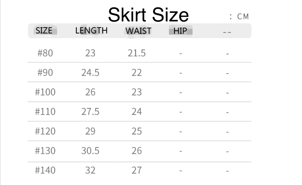Click the 30.5 length value
The height and width of the screenshot is (185, 302).
90,151
